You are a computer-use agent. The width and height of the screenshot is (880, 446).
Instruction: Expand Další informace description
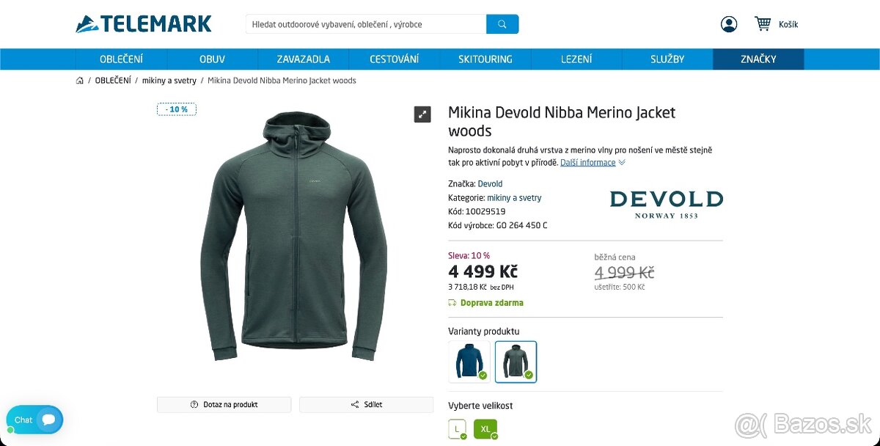tap(590, 162)
